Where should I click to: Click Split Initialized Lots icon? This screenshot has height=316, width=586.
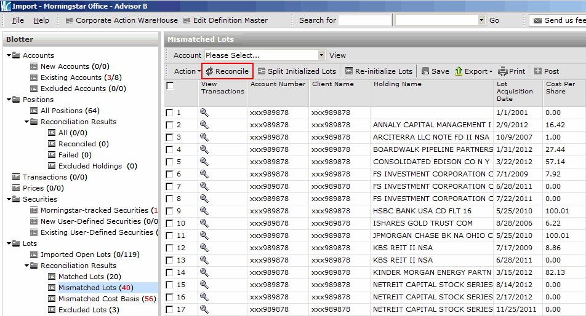click(262, 71)
